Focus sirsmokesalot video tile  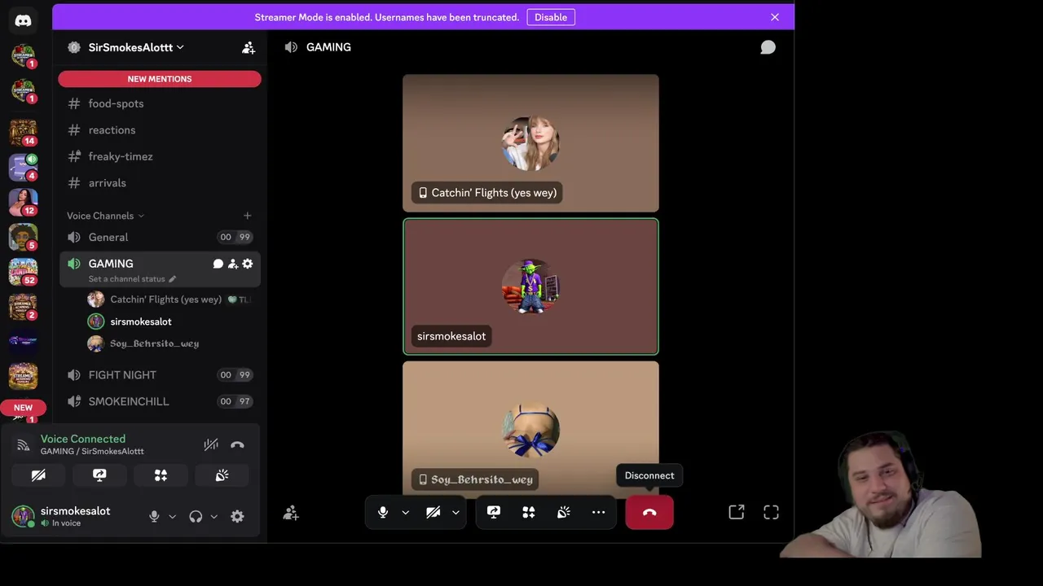point(530,286)
